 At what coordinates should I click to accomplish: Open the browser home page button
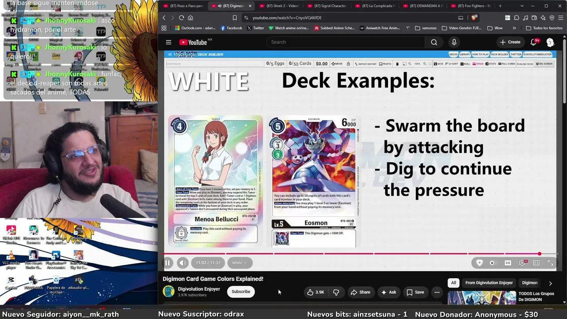tap(190, 18)
